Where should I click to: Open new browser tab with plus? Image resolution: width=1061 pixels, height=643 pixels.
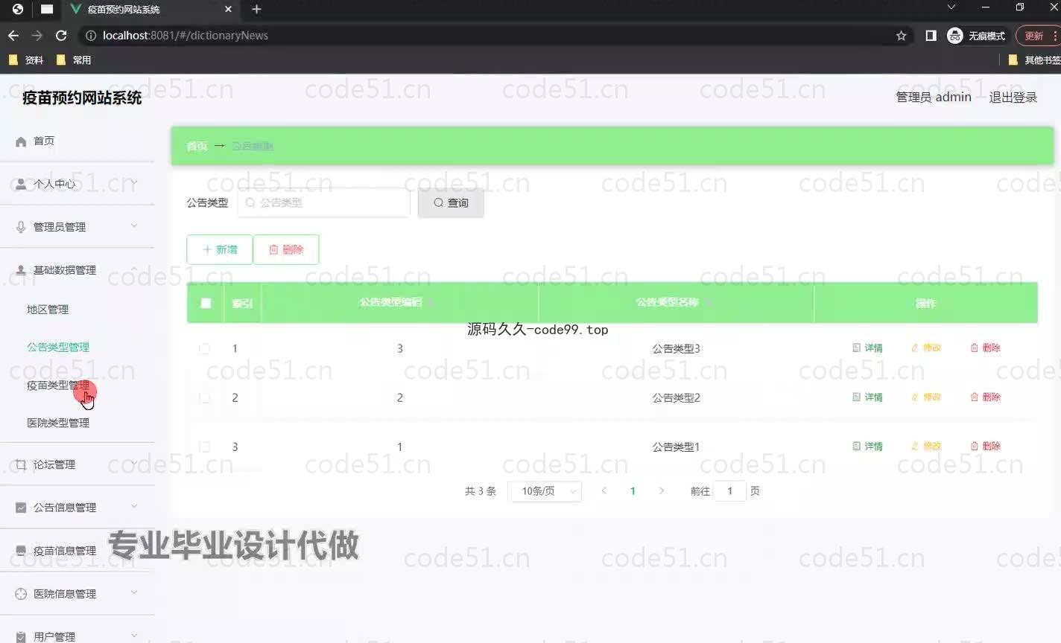pos(256,9)
